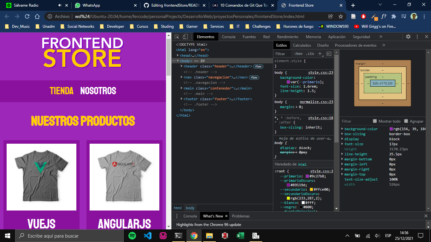Open the TIENDA navigation link
Image resolution: width=431 pixels, height=242 pixels.
[62, 91]
